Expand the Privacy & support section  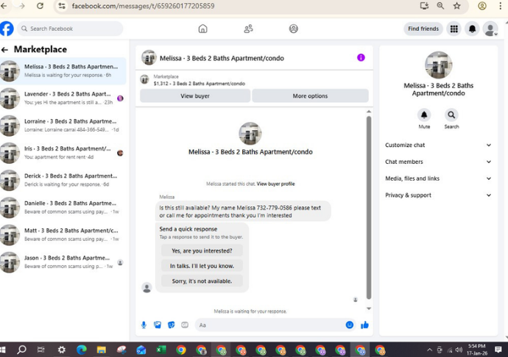click(x=438, y=195)
